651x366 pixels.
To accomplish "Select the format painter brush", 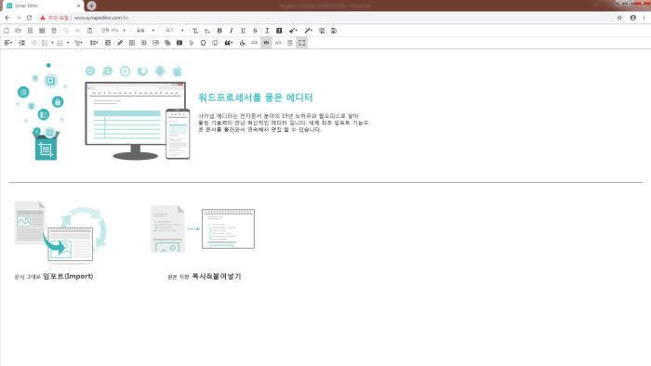I will [293, 31].
